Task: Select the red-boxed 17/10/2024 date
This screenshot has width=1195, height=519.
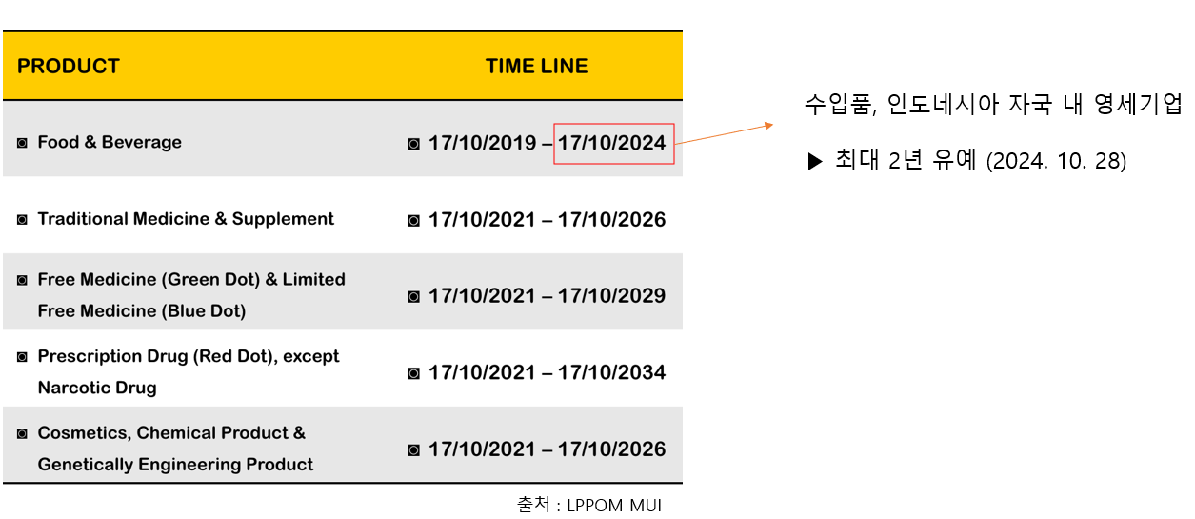Action: pyautogui.click(x=614, y=144)
